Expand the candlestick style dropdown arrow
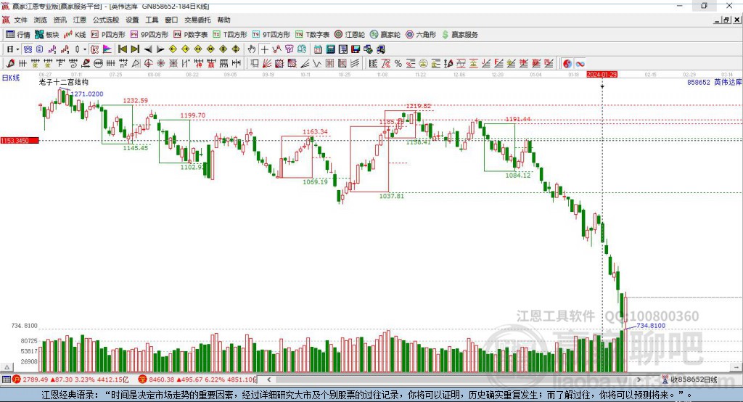This screenshot has height=402, width=743. pos(85,49)
